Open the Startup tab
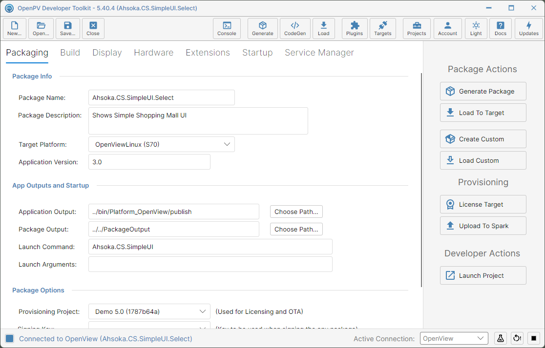The height and width of the screenshot is (348, 545). [257, 53]
